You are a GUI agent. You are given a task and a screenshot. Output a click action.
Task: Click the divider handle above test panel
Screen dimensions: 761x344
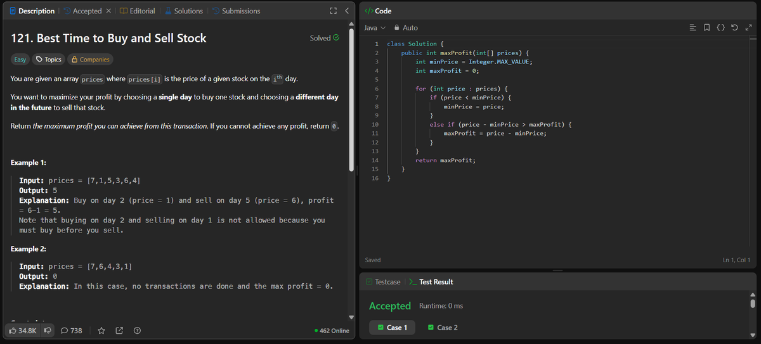pos(558,271)
